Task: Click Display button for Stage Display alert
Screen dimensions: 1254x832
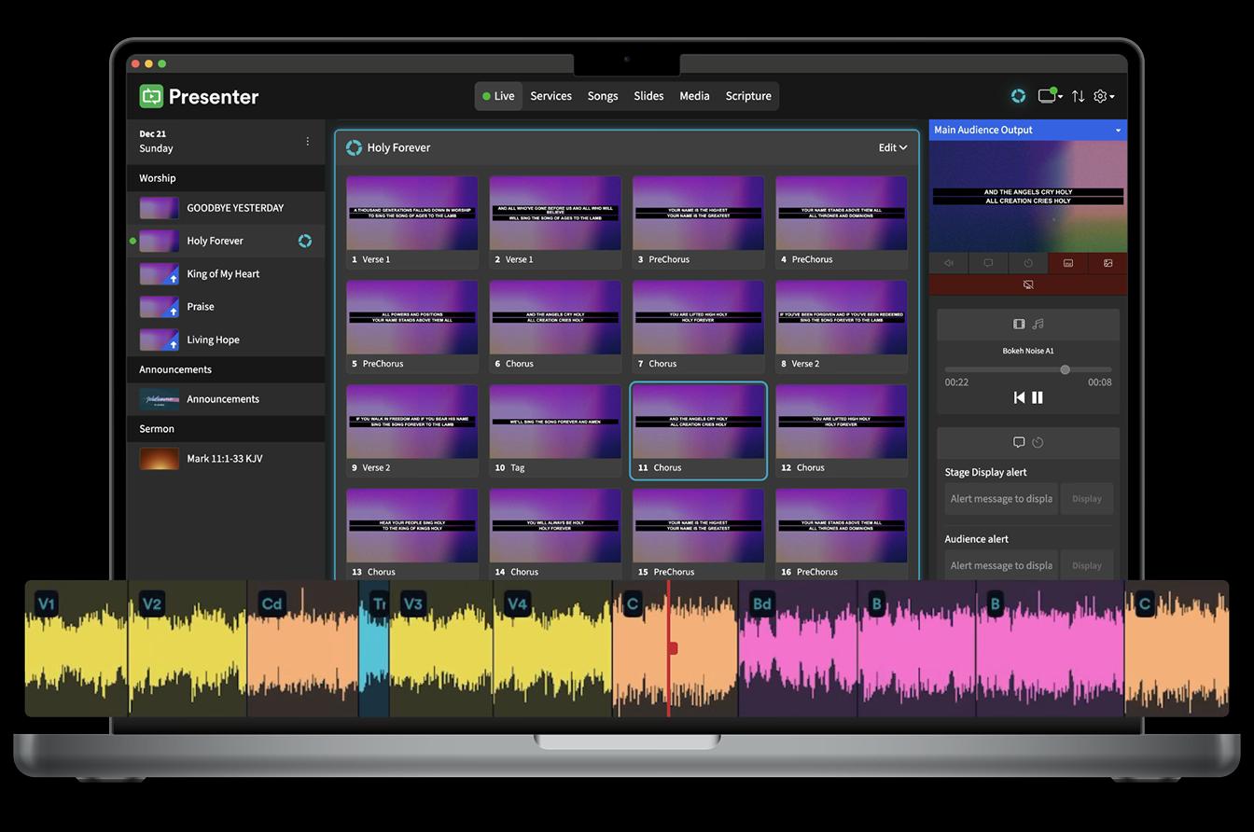Action: [x=1086, y=498]
